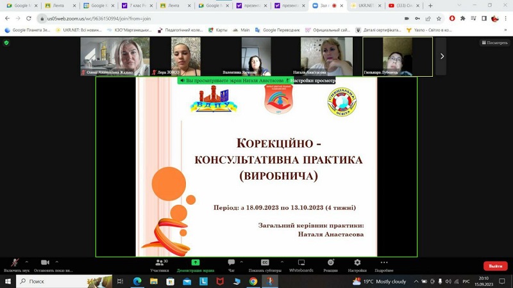Click the taskbar search box
This screenshot has width=513, height=288.
click(64, 281)
